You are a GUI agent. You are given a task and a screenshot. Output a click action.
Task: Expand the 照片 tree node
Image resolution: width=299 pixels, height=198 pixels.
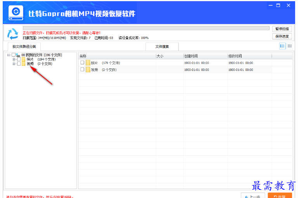[14, 59]
